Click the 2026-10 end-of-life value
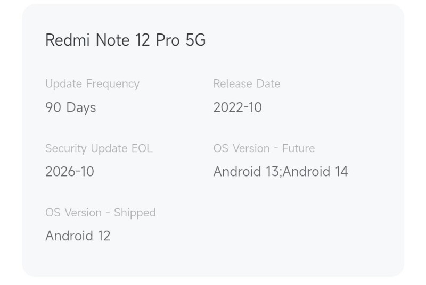Screen dimensions: 426x285 click(x=69, y=172)
